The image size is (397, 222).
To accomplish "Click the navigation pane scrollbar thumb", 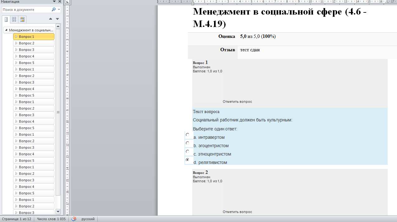I will (58, 112).
